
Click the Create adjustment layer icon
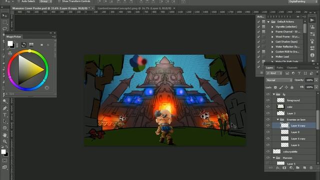(x=291, y=168)
